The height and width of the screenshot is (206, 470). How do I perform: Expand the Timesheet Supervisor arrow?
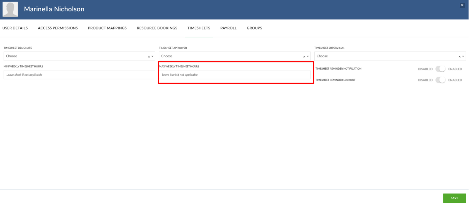click(463, 56)
